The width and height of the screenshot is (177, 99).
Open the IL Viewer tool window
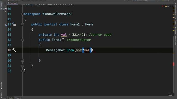[176, 21]
